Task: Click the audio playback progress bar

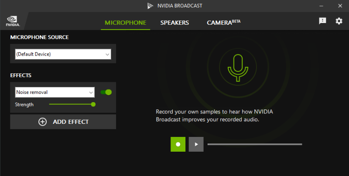Action: pyautogui.click(x=255, y=144)
